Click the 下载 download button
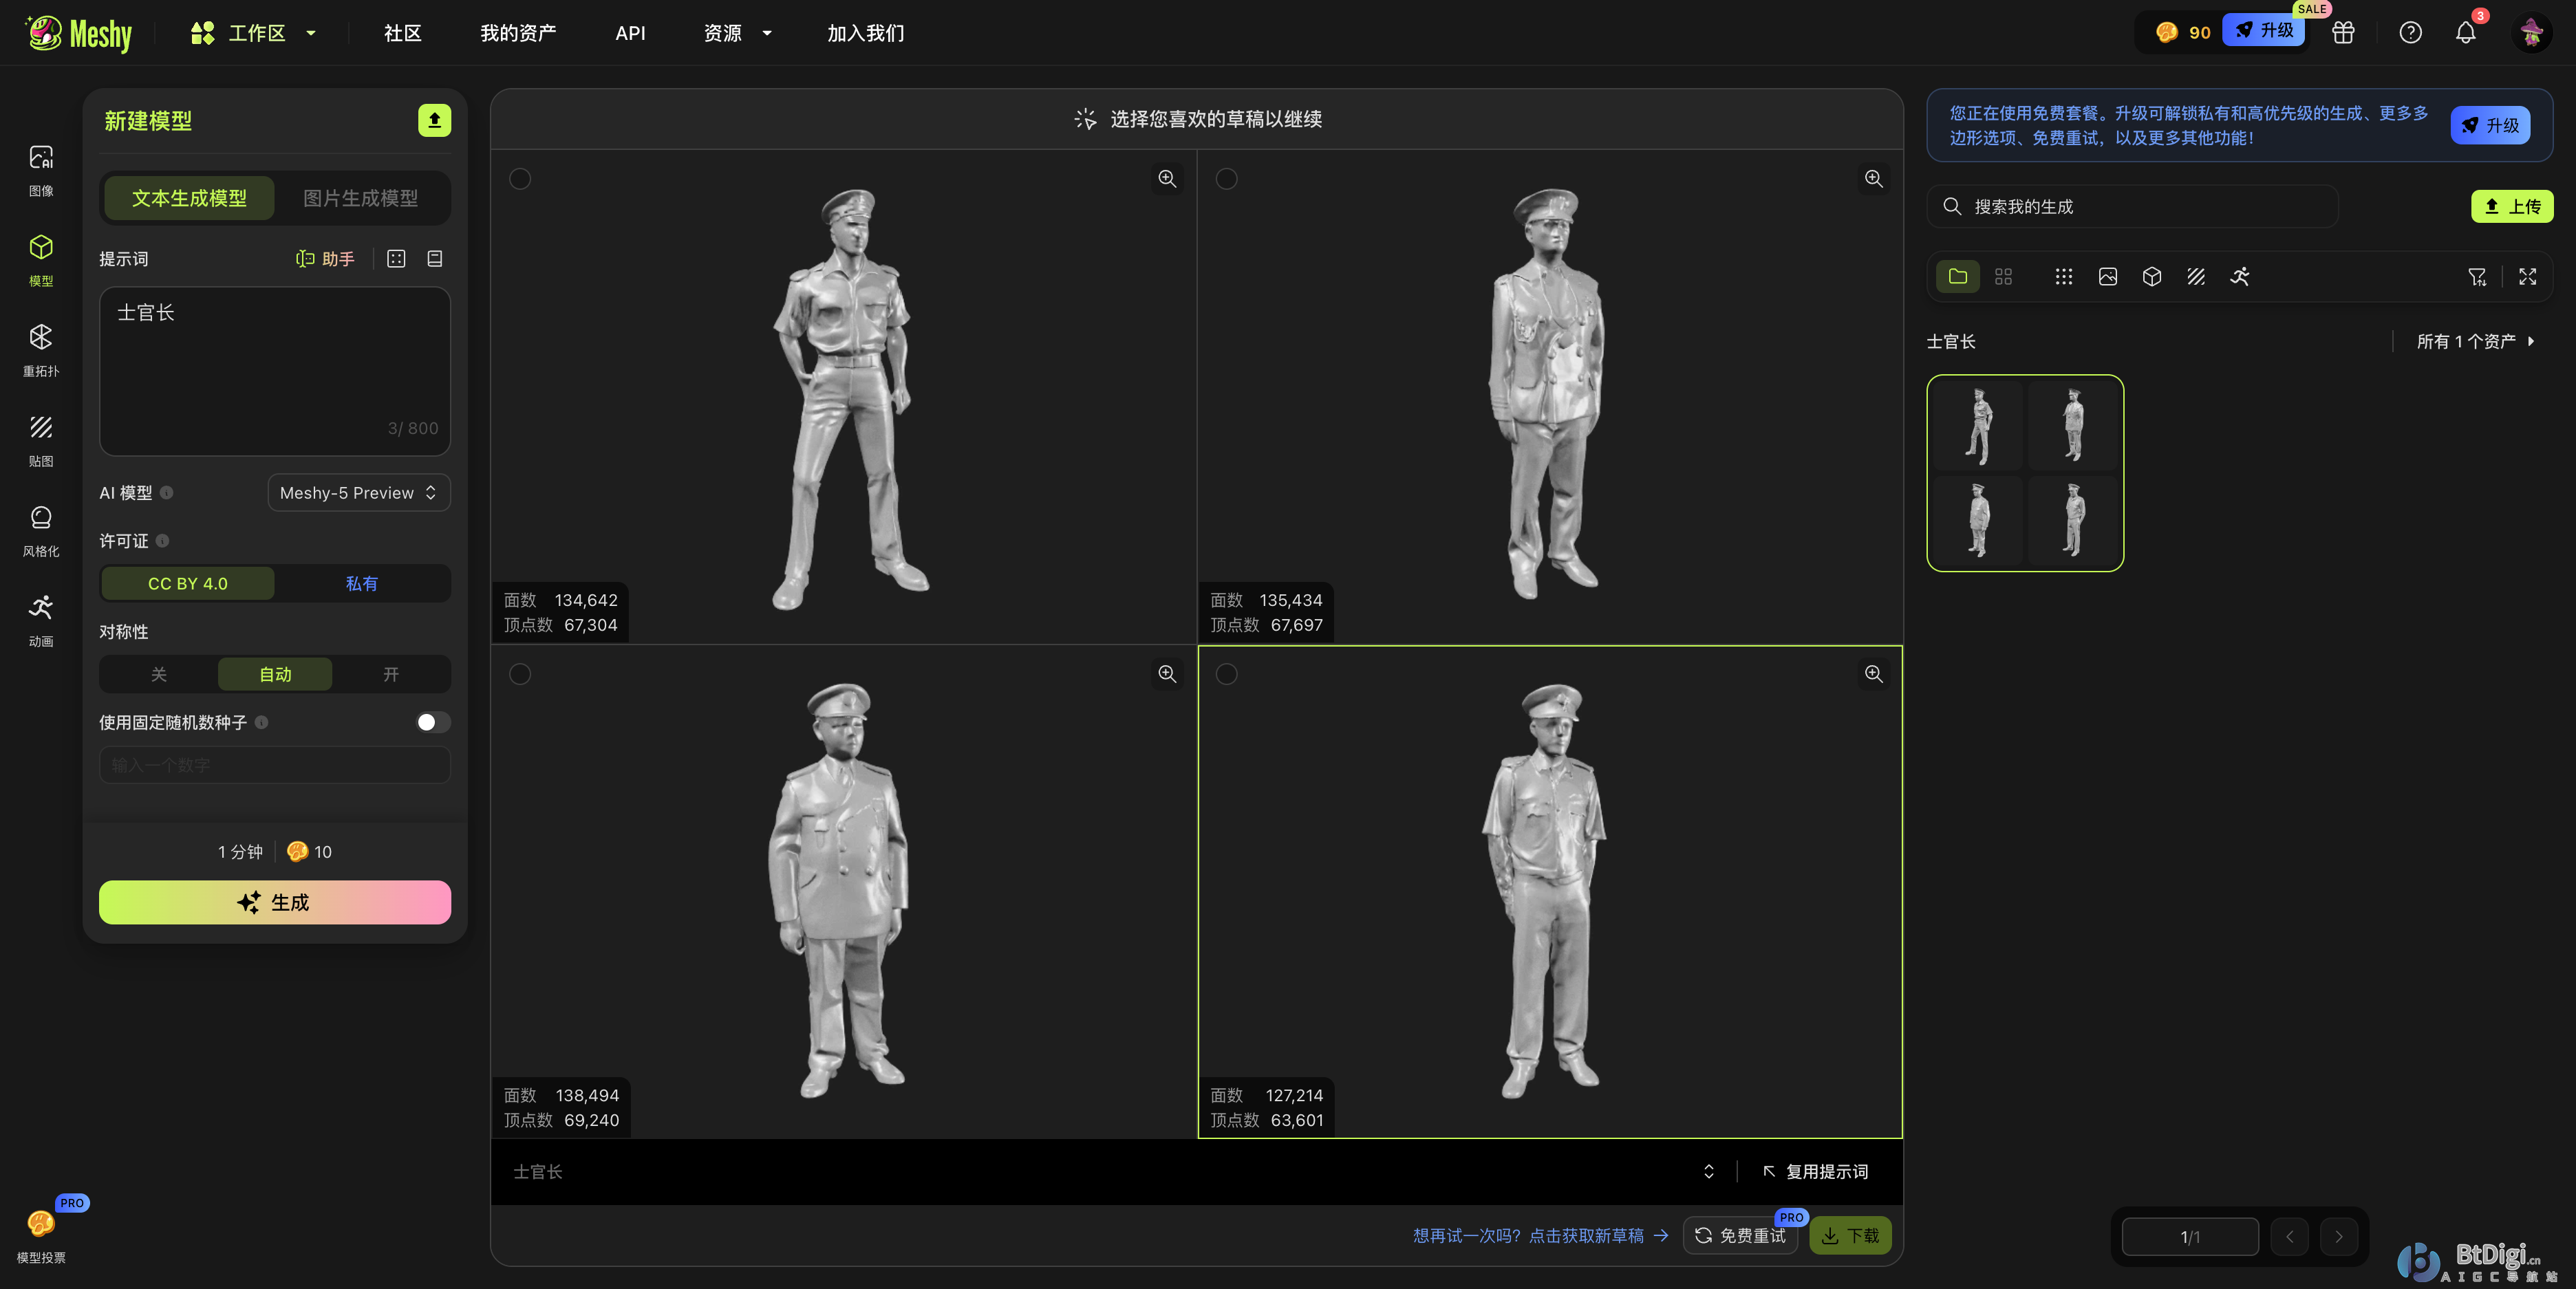The image size is (2576, 1289). 1850,1235
